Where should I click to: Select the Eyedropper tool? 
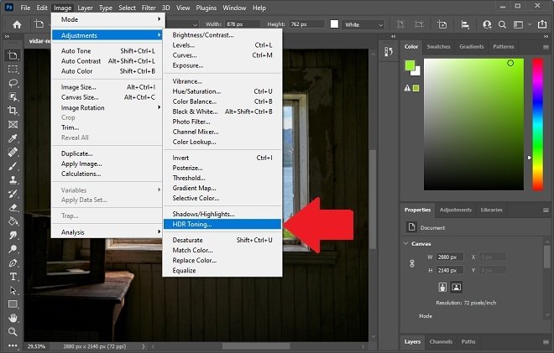pyautogui.click(x=13, y=138)
